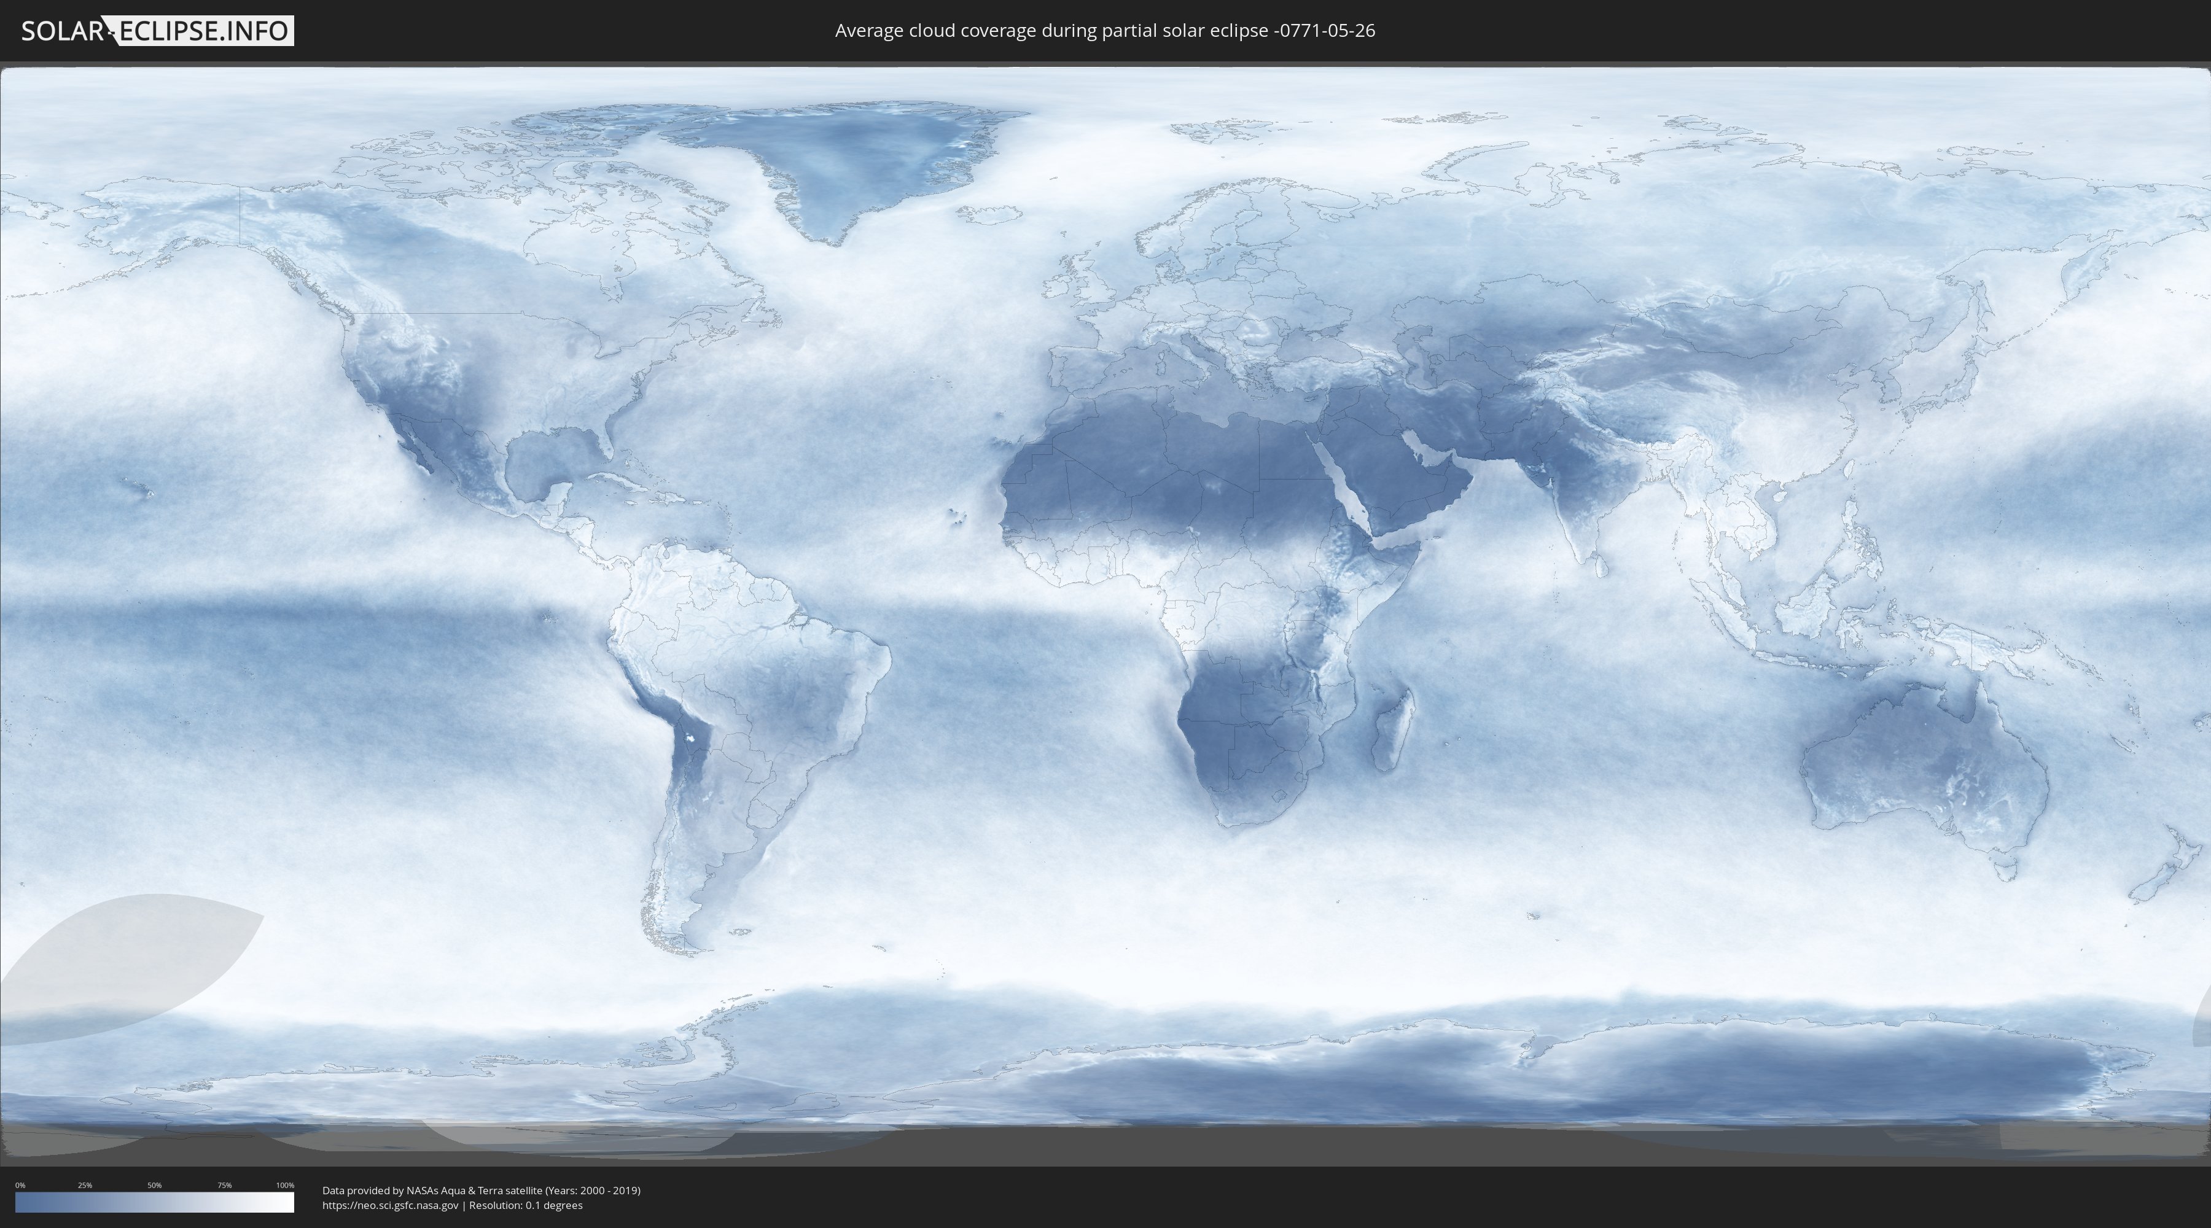This screenshot has width=2211, height=1228.
Task: Click the '50%' legend label
Action: coord(155,1185)
